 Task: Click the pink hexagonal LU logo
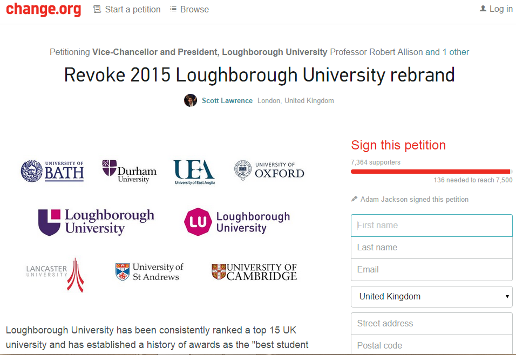(198, 222)
